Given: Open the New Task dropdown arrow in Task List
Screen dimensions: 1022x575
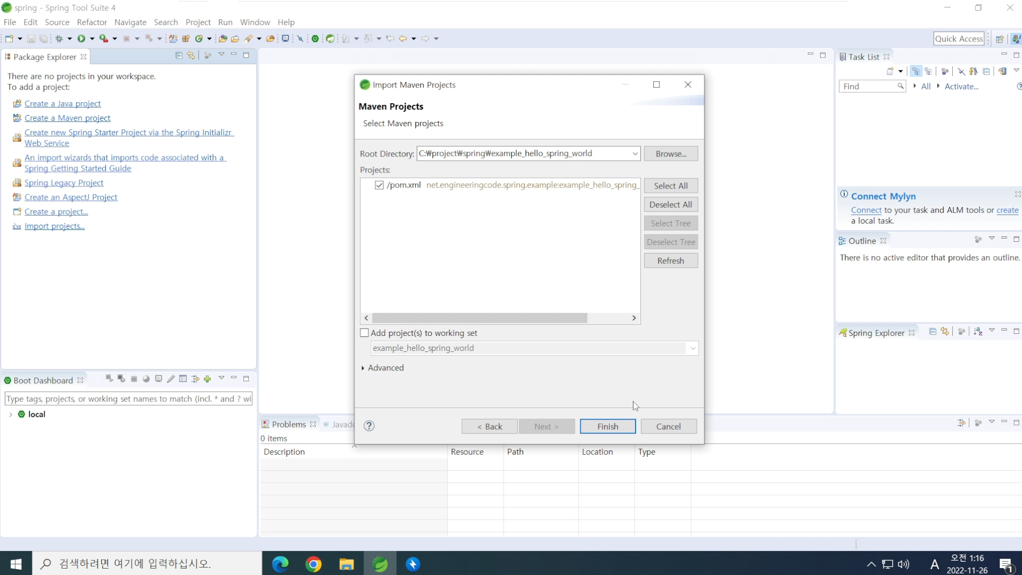Looking at the screenshot, I should coord(901,71).
